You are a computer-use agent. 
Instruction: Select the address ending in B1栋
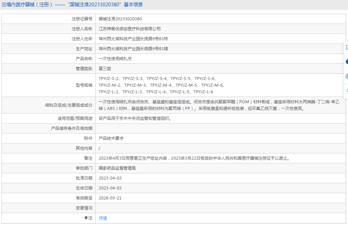point(133,39)
